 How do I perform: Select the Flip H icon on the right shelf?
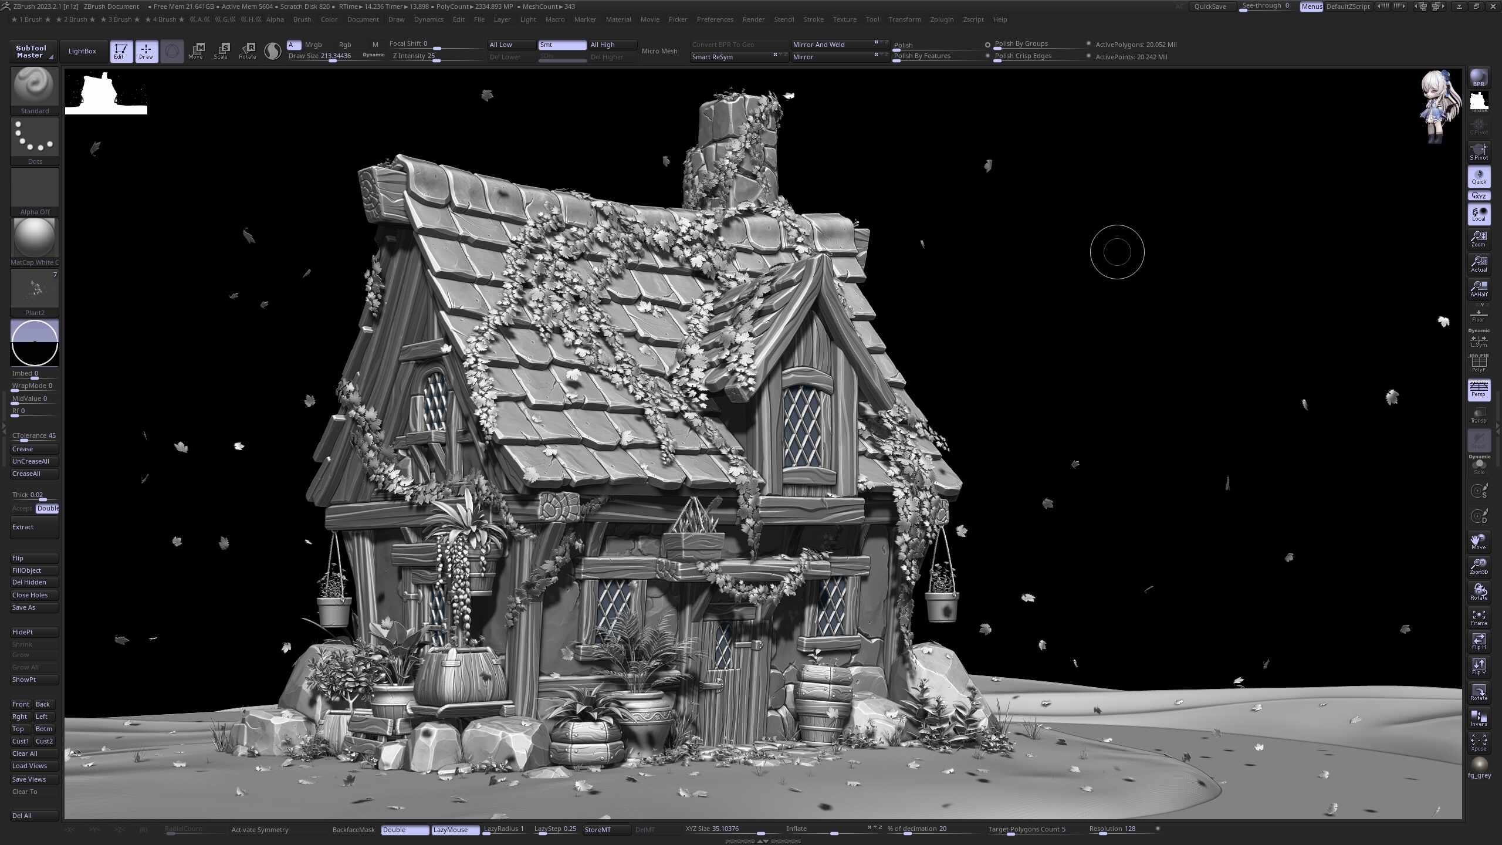[x=1479, y=640]
